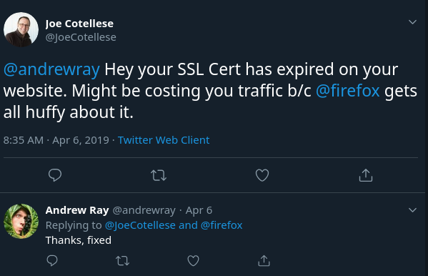Open the @andrewray mention in tweet text
428x276 pixels.
(51, 69)
